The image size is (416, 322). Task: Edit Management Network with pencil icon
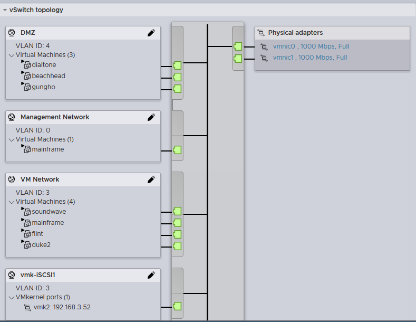[151, 117]
